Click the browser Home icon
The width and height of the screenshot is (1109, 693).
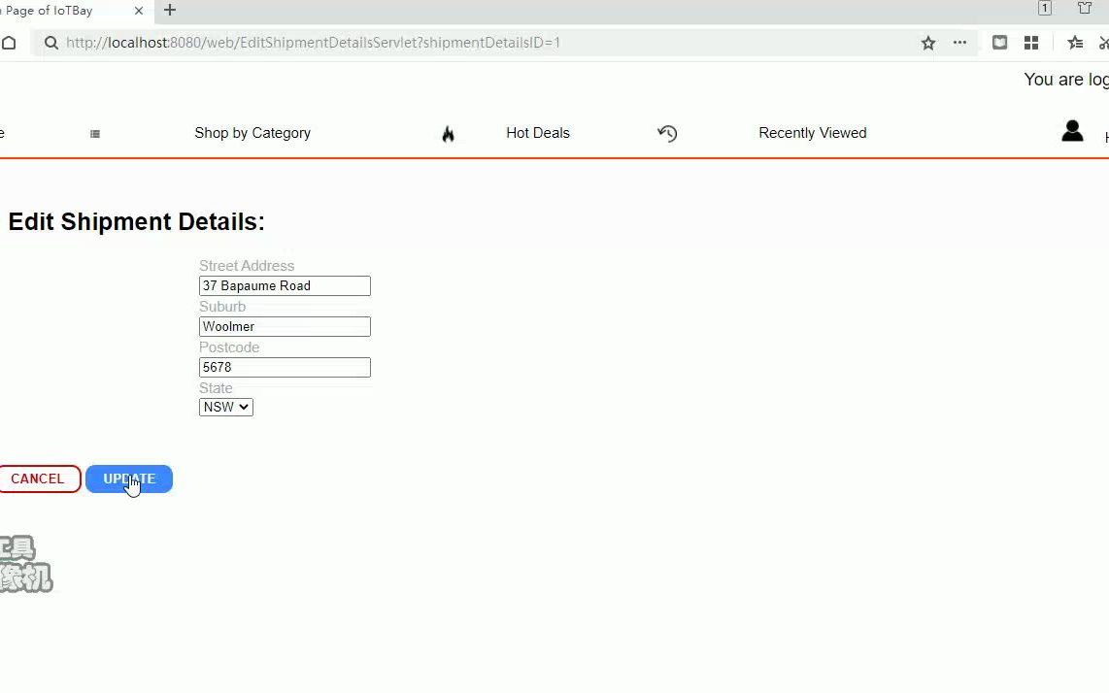(x=9, y=43)
